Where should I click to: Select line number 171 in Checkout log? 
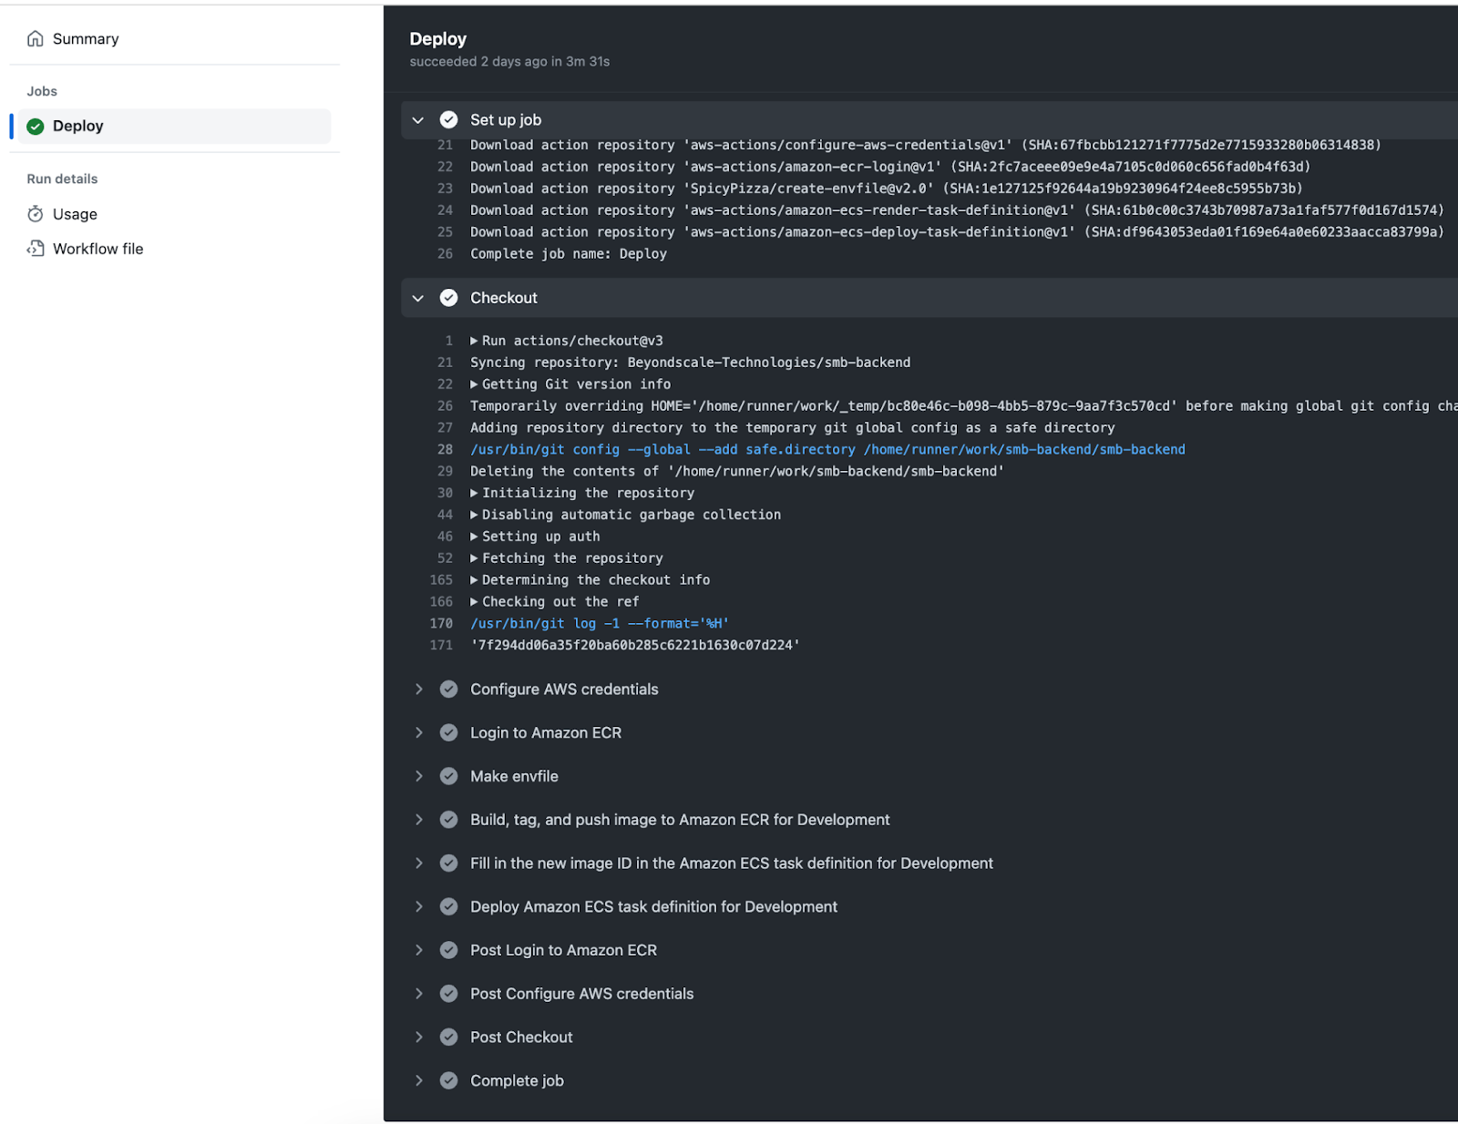click(x=441, y=645)
